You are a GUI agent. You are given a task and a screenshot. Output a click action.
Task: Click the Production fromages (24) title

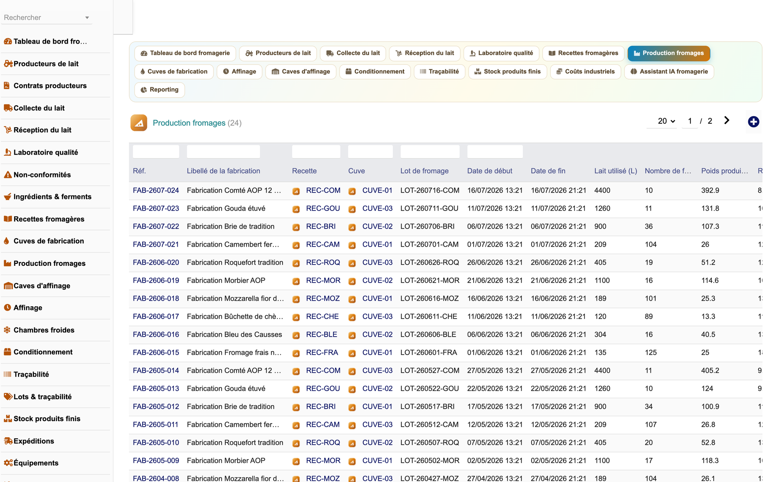click(x=197, y=123)
